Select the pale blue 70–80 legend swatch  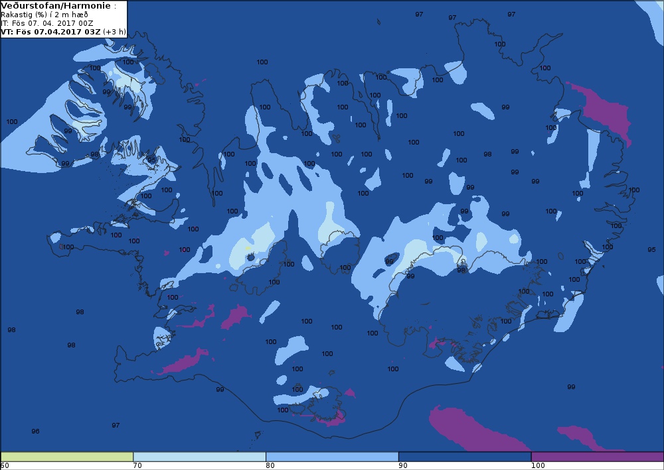[199, 457]
